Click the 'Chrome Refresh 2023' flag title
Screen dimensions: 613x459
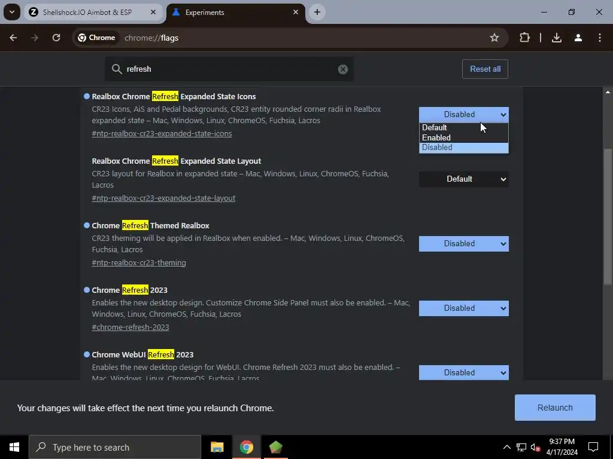(x=129, y=290)
